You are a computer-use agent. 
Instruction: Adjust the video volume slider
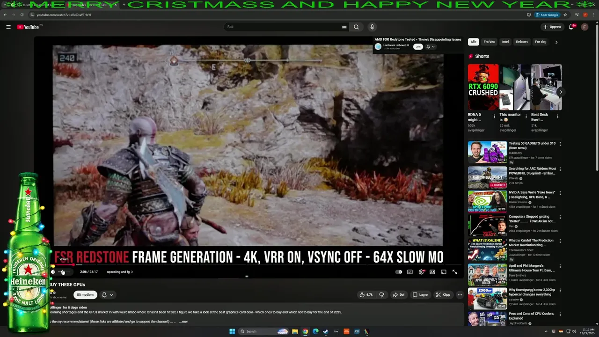pos(65,272)
